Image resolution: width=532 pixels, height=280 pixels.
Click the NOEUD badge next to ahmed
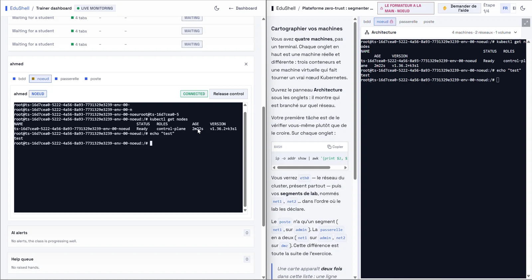38,94
